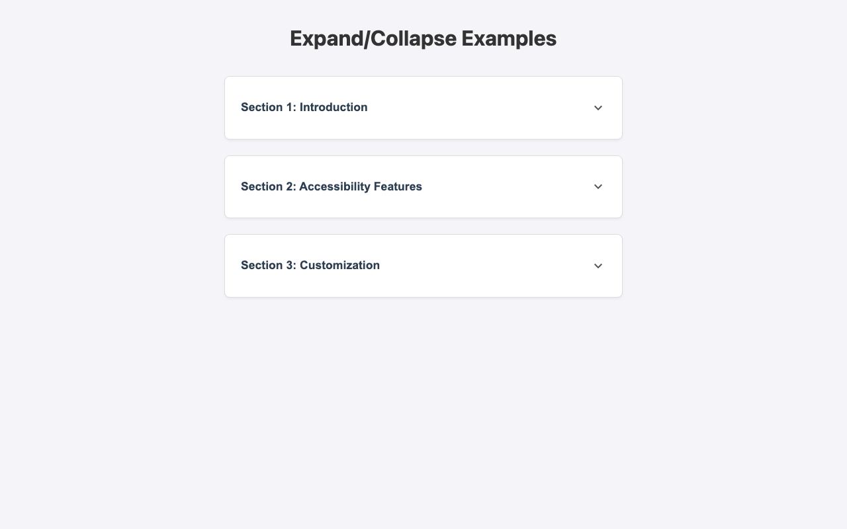Click the Section 2: Accessibility Features header text
This screenshot has height=529, width=847.
coord(331,186)
